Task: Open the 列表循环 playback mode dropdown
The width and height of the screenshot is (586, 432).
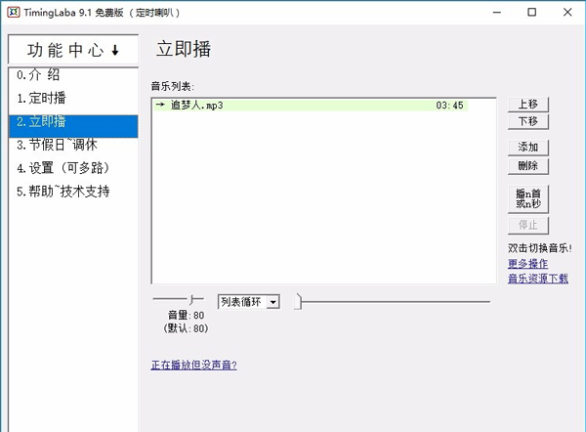Action: (248, 301)
